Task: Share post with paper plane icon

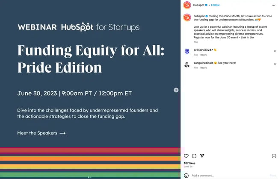Action: click(x=202, y=156)
